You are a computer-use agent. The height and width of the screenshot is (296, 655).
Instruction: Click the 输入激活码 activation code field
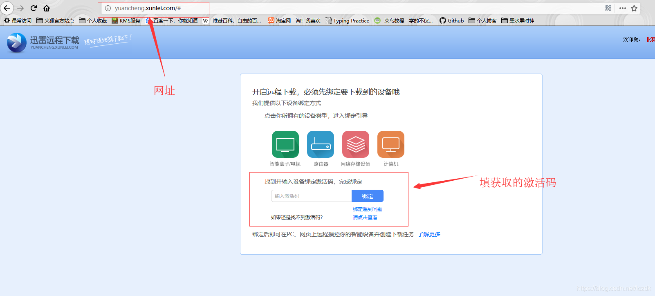point(311,196)
